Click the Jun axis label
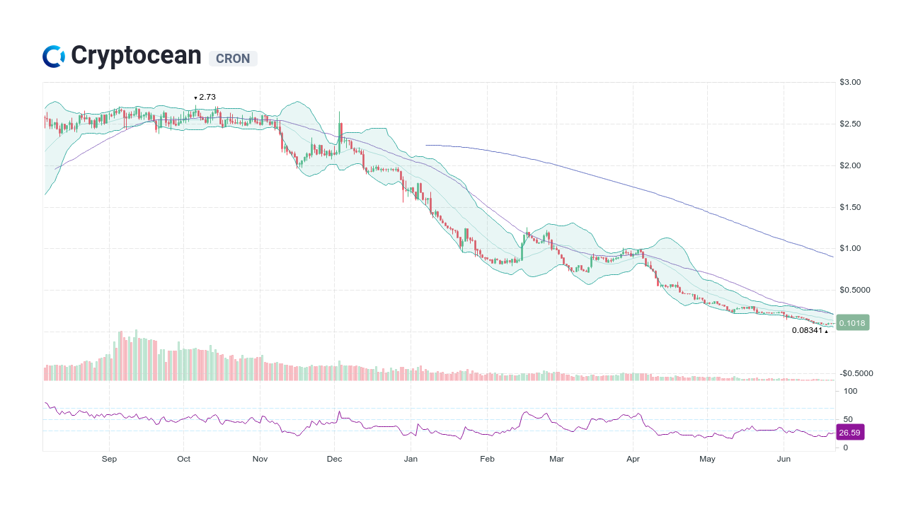The height and width of the screenshot is (509, 906). click(x=784, y=459)
